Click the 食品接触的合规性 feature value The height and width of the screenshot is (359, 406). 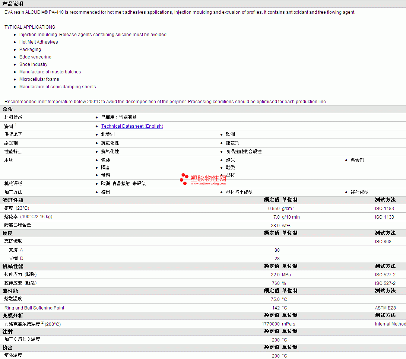pos(244,152)
